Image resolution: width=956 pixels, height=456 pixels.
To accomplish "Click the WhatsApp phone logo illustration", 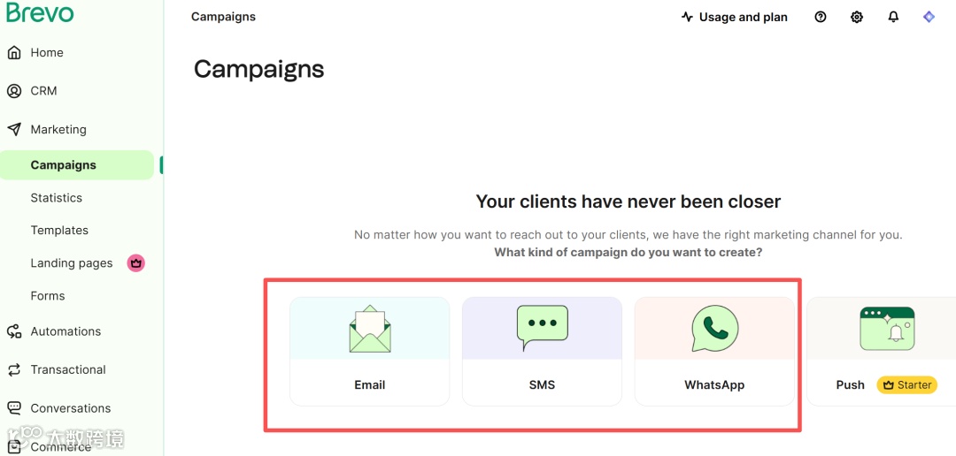I will coord(714,328).
